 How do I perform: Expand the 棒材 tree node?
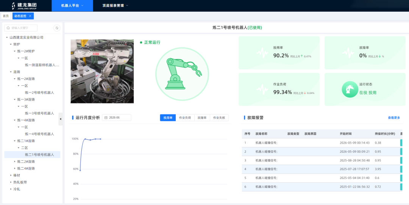[x=11, y=175]
